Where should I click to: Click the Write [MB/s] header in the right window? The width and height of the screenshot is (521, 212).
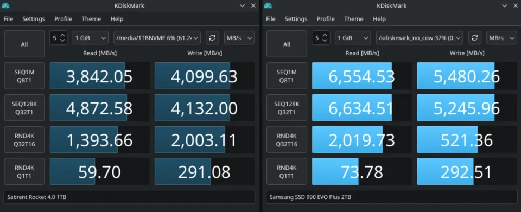[x=467, y=53]
